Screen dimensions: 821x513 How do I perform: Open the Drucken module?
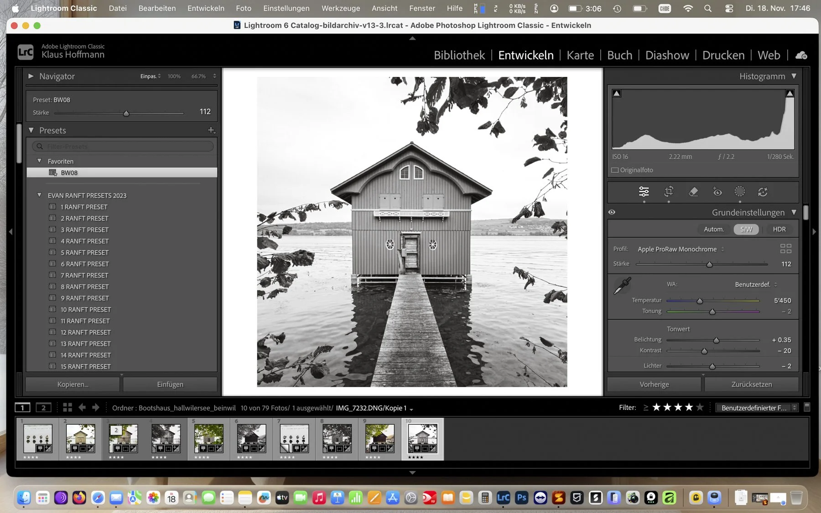723,55
